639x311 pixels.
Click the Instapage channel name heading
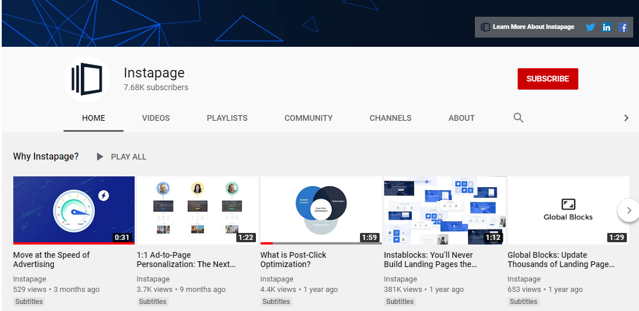click(x=154, y=73)
